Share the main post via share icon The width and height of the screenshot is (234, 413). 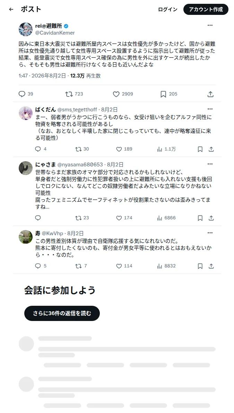(x=210, y=94)
